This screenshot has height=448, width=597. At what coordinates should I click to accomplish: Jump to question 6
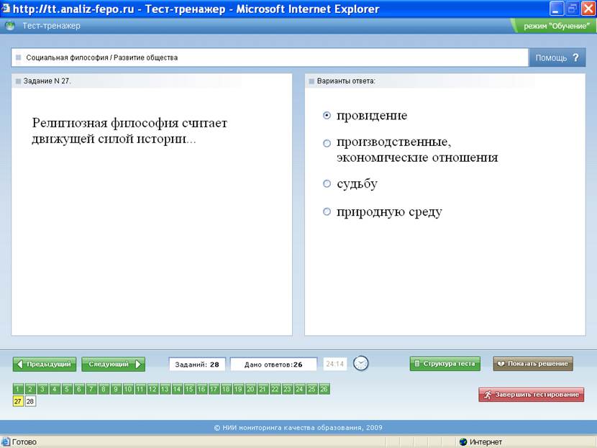(x=79, y=389)
